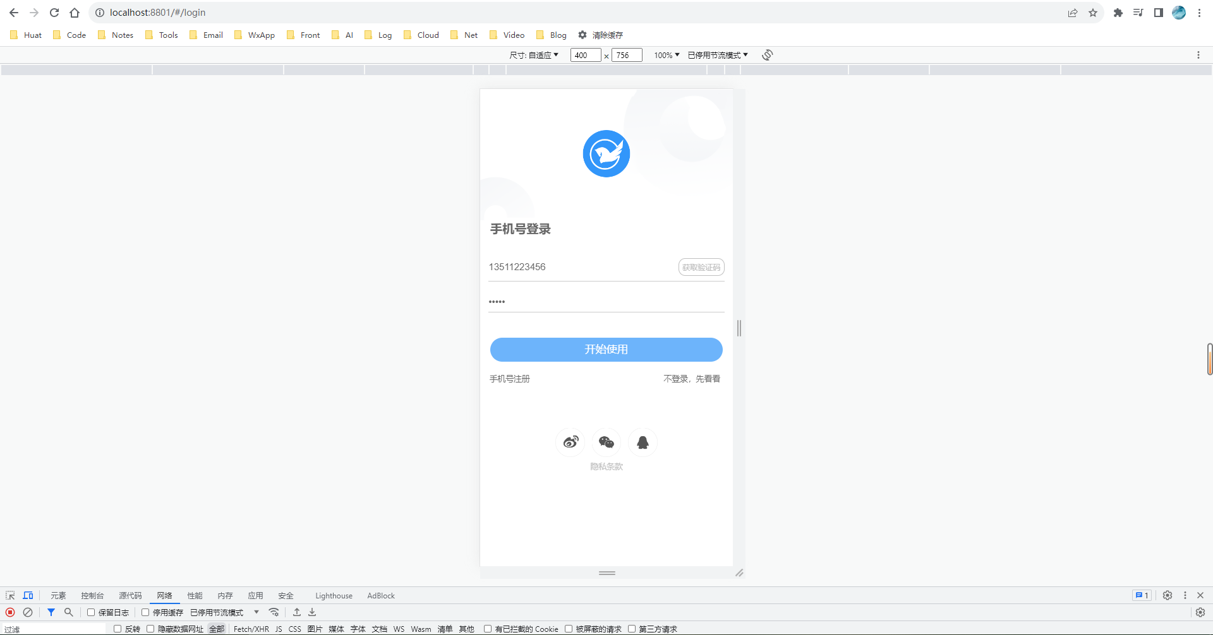Enable the 保留日志 checkbox

(x=91, y=612)
